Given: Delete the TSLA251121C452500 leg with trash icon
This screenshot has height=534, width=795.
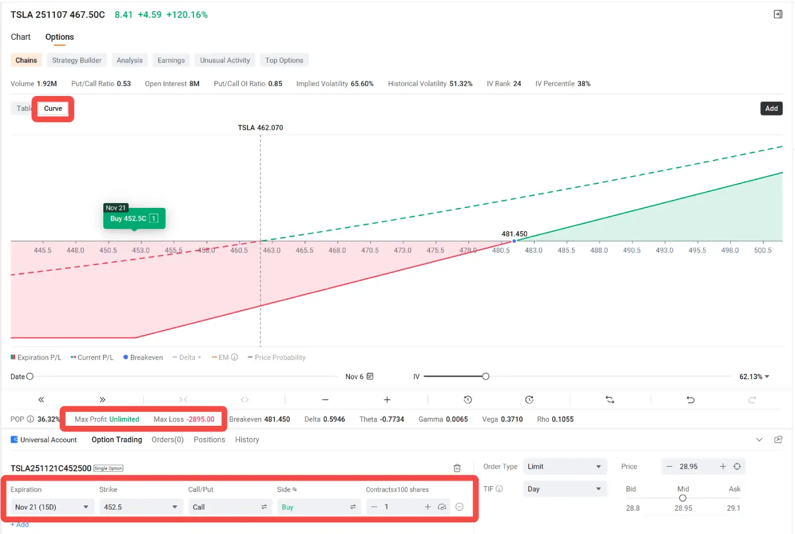Looking at the screenshot, I should 457,468.
